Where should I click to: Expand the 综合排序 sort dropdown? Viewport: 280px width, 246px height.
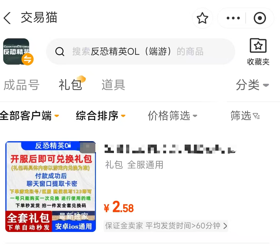101,116
